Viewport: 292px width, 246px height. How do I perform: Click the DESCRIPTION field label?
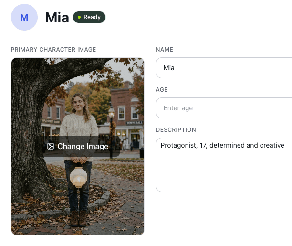pos(176,130)
